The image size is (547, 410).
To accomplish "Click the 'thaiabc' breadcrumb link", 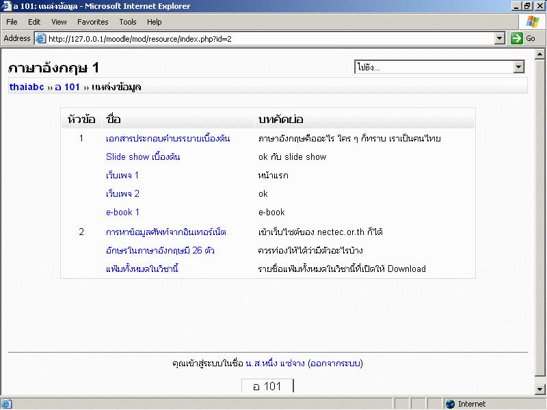I will (27, 87).
